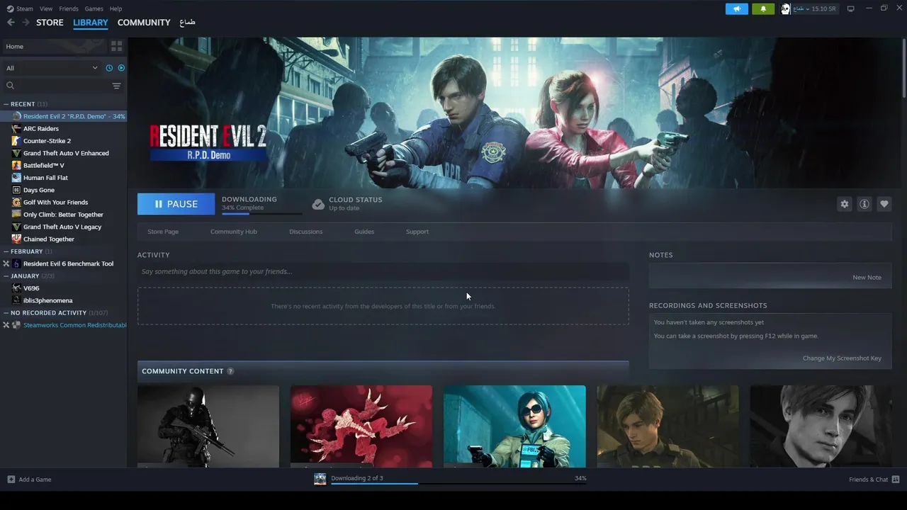Viewport: 907px width, 510px height.
Task: Click Human Fall Flat game icon
Action: pos(16,178)
